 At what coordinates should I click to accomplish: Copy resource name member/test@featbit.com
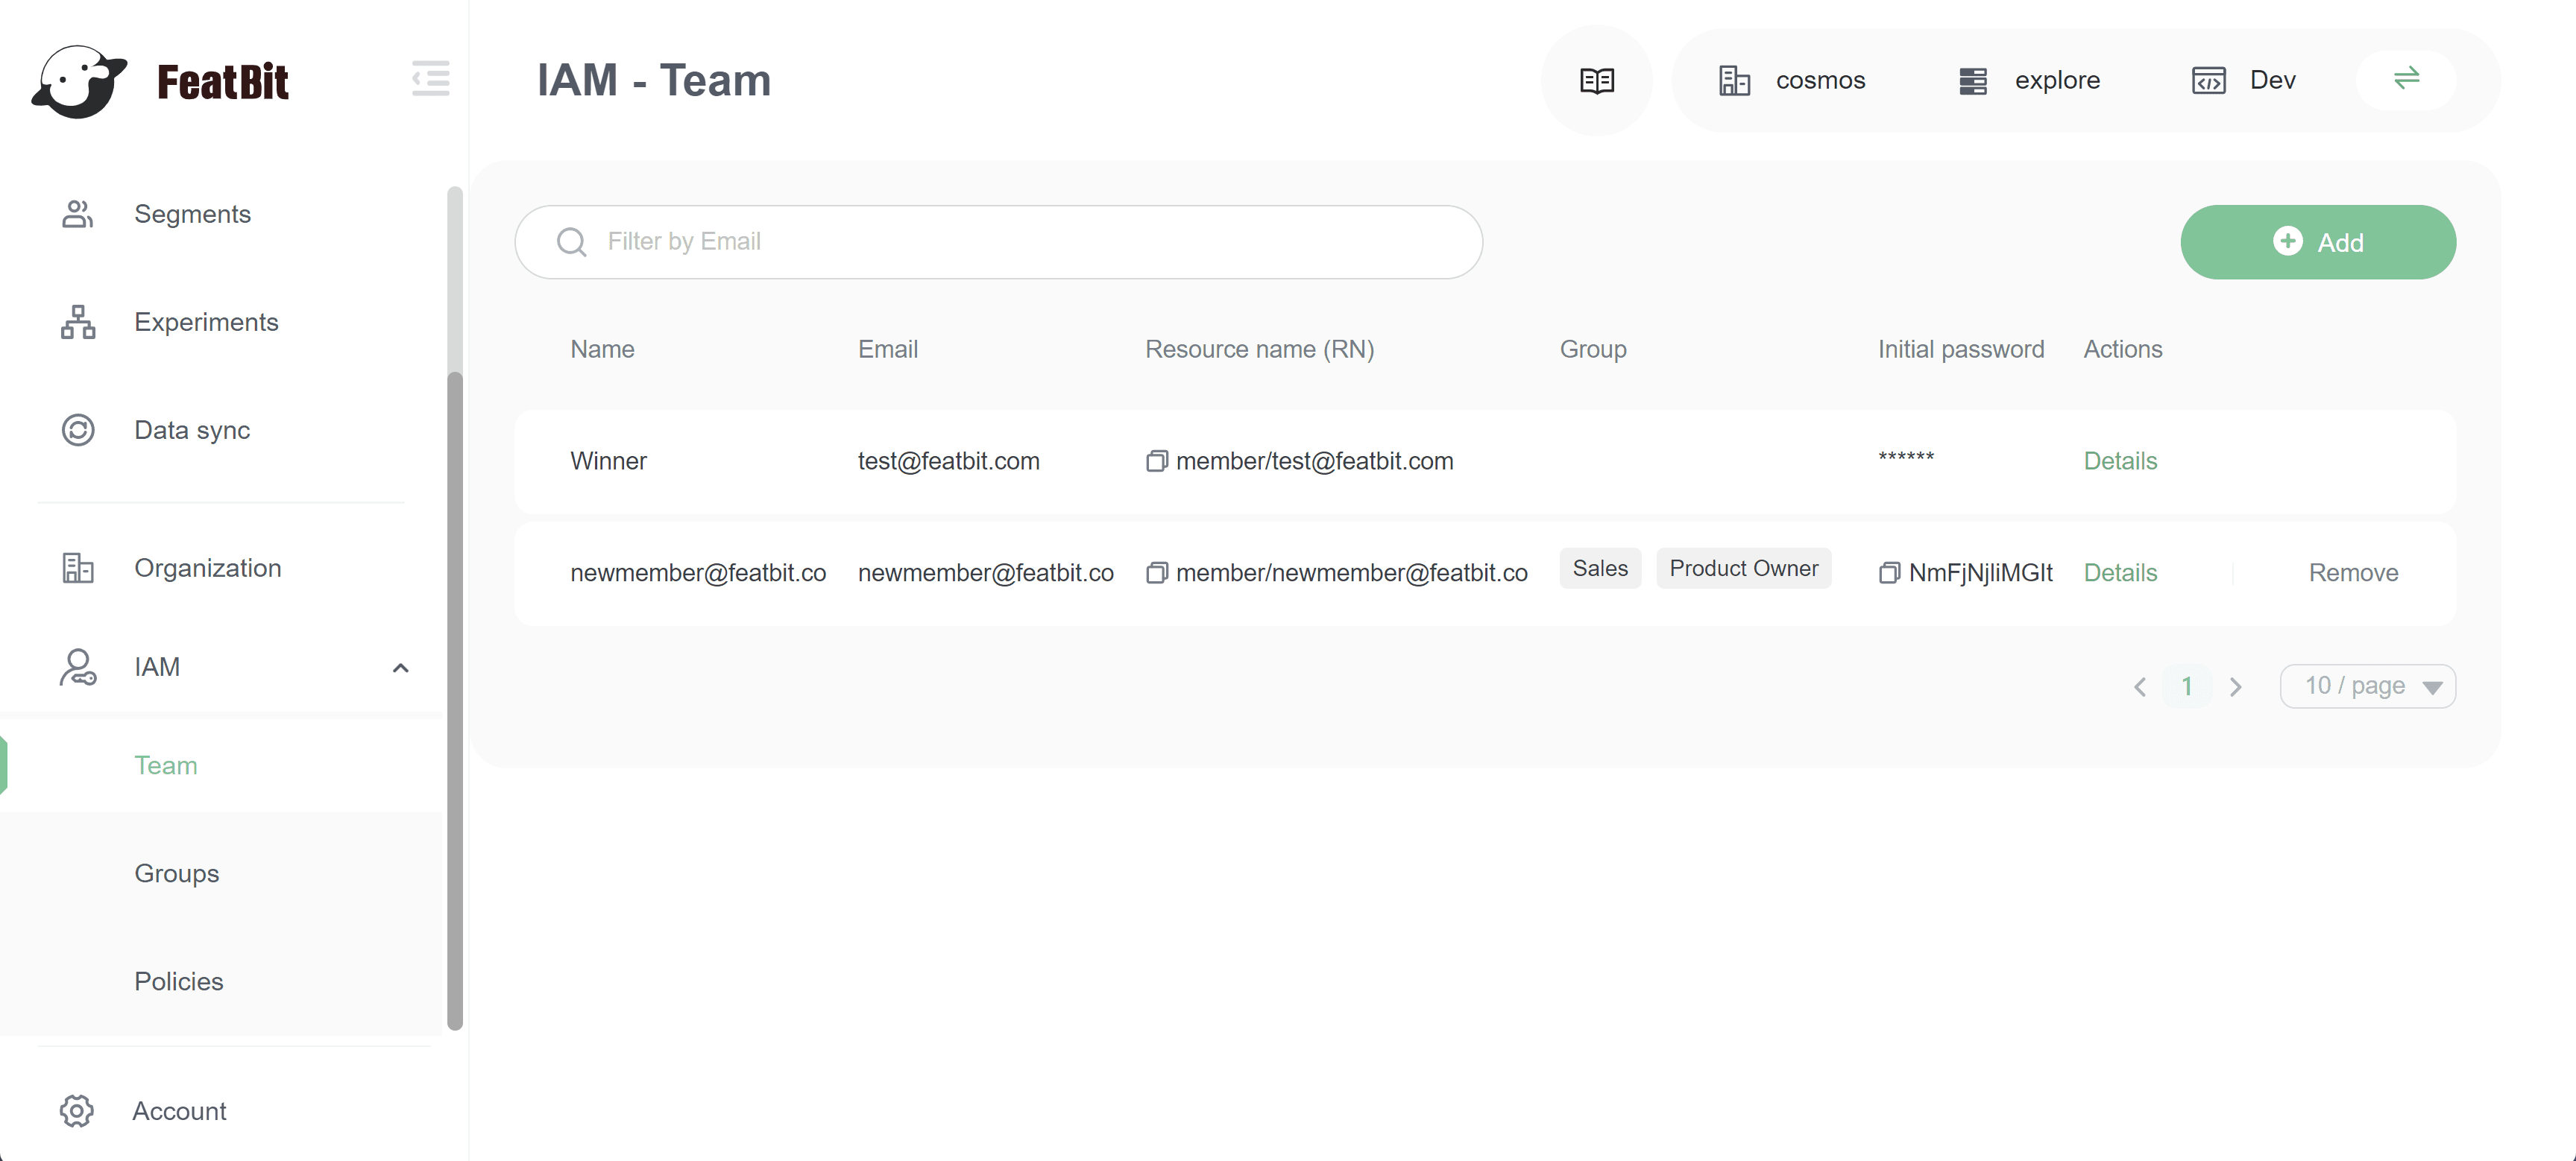(1156, 461)
